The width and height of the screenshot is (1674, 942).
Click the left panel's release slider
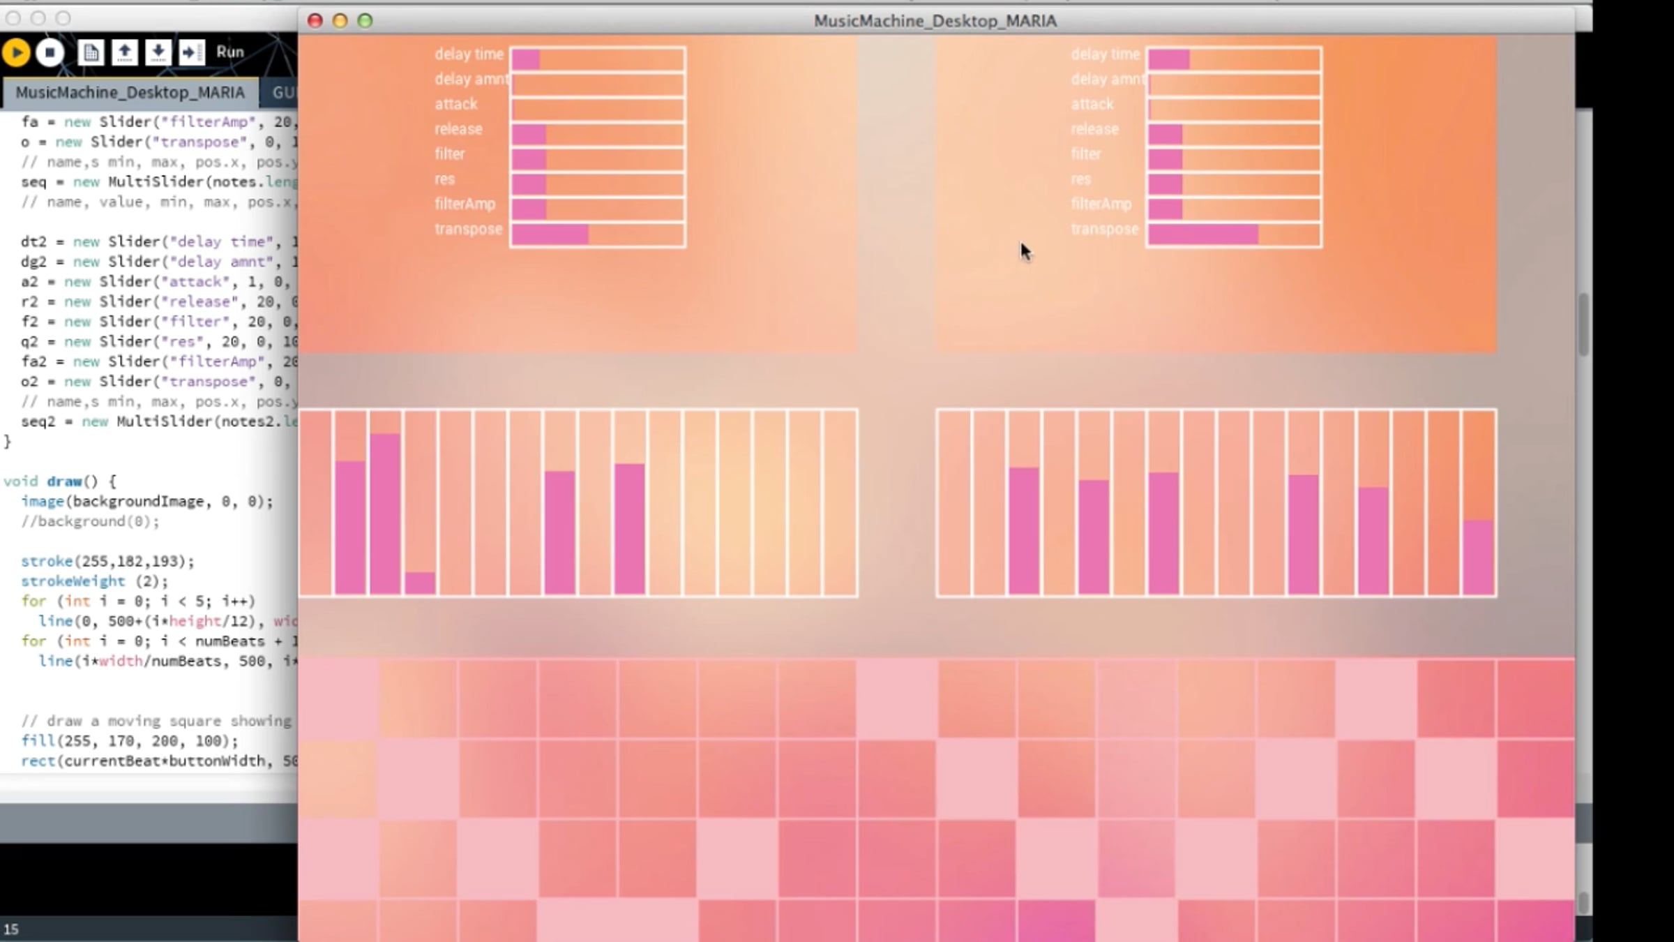[598, 135]
